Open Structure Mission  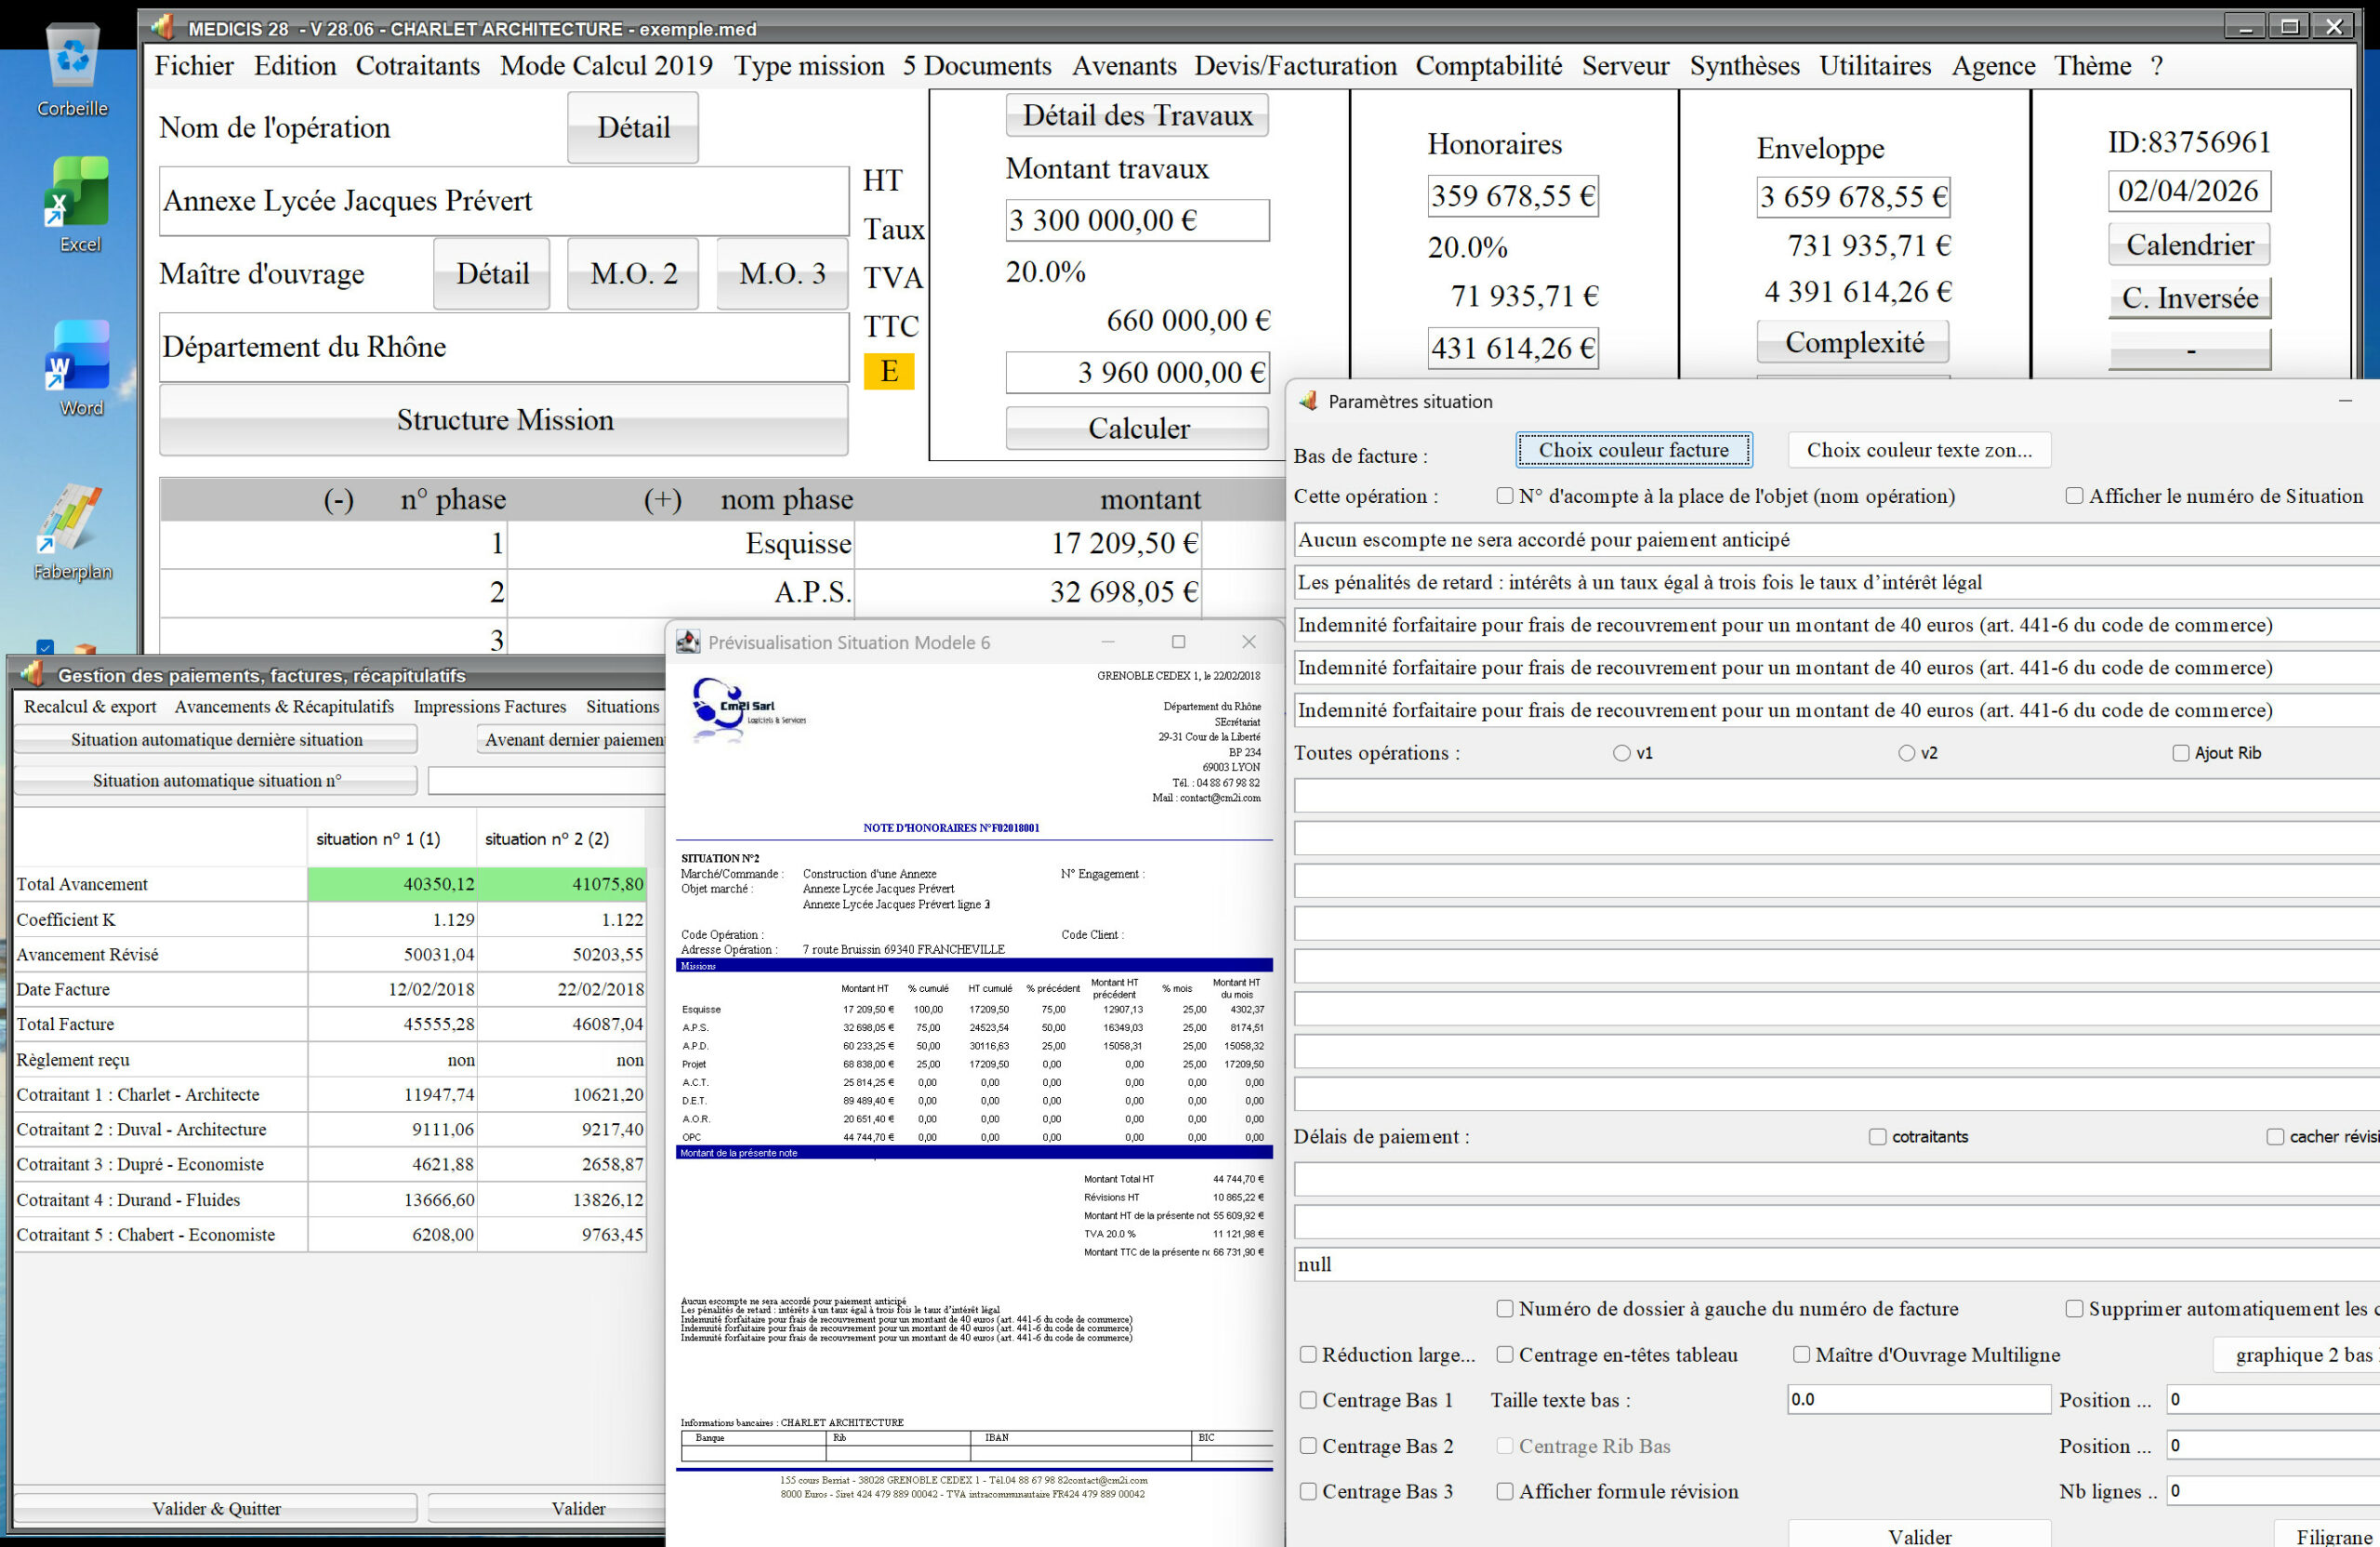coord(504,420)
